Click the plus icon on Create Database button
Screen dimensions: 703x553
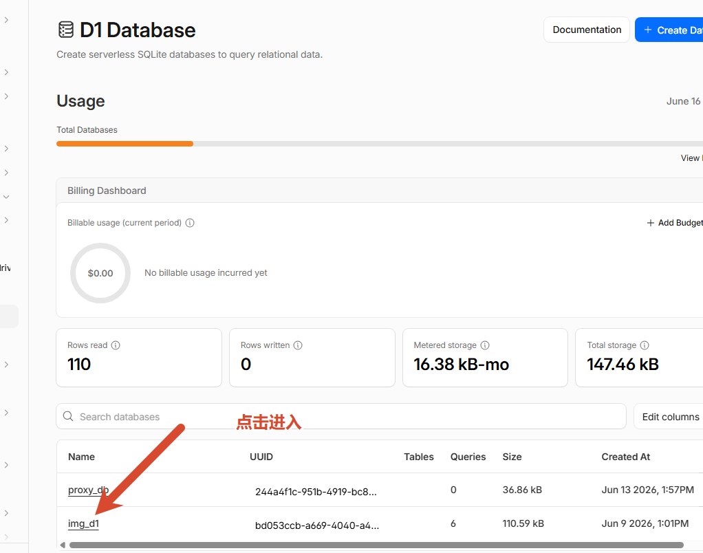pyautogui.click(x=648, y=30)
